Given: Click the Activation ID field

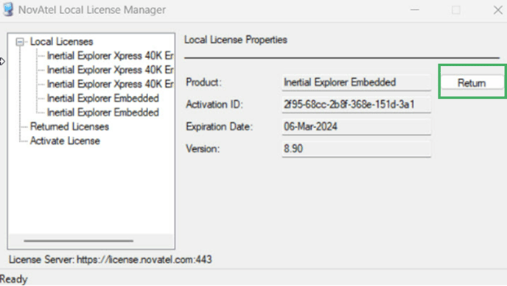Looking at the screenshot, I should (357, 104).
